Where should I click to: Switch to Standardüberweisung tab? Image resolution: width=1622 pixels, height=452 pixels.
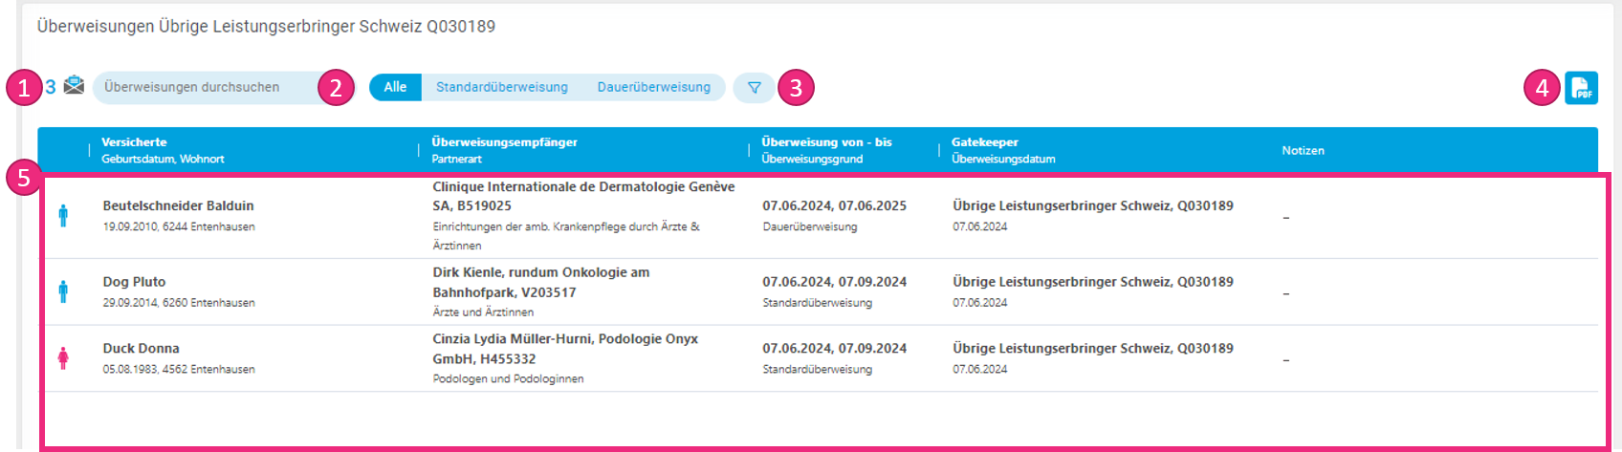(502, 87)
